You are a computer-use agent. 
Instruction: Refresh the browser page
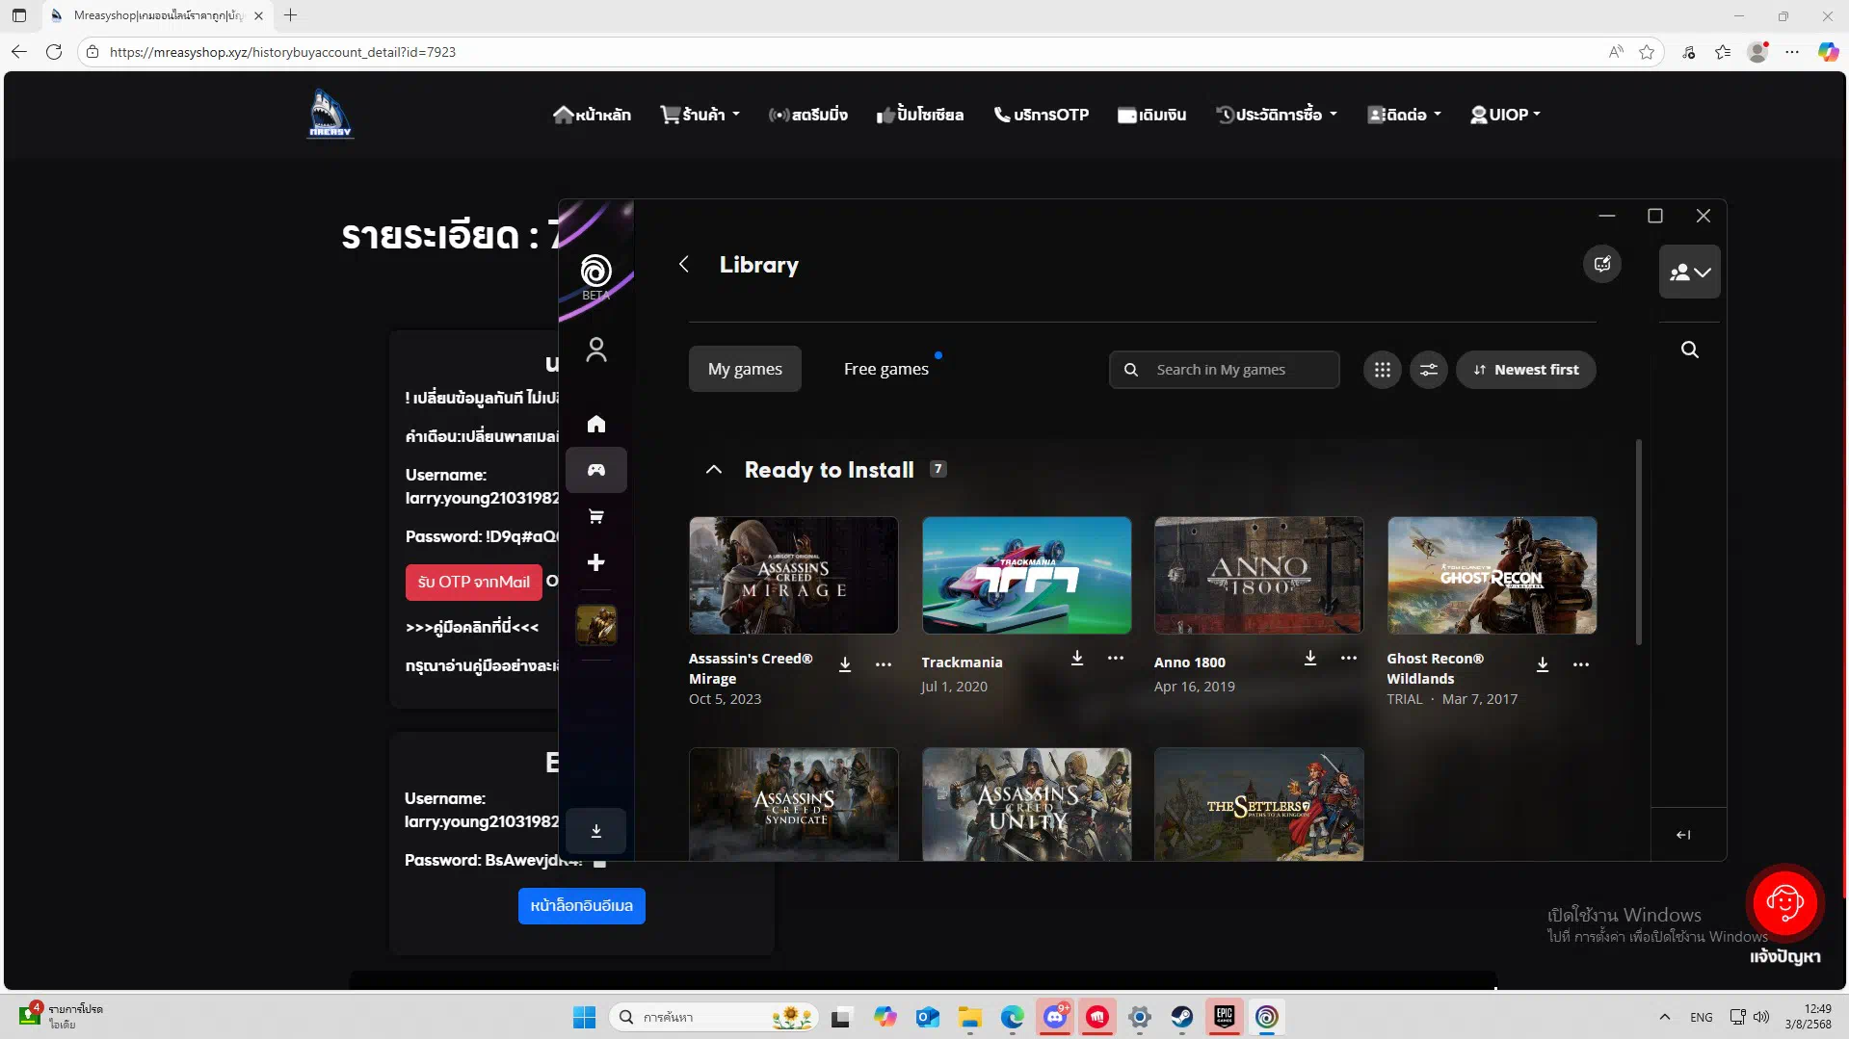coord(54,52)
